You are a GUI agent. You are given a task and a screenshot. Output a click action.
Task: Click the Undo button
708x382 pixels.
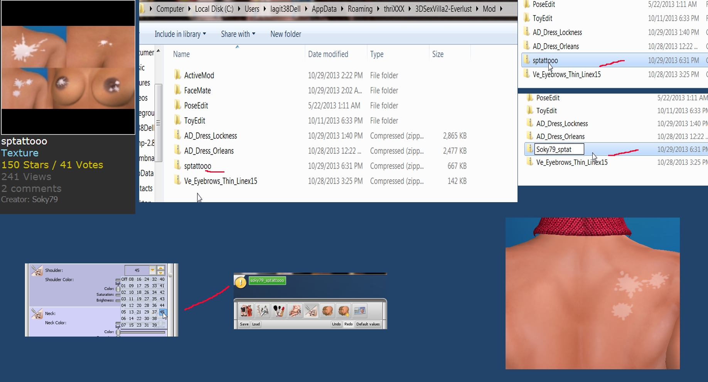(x=336, y=324)
